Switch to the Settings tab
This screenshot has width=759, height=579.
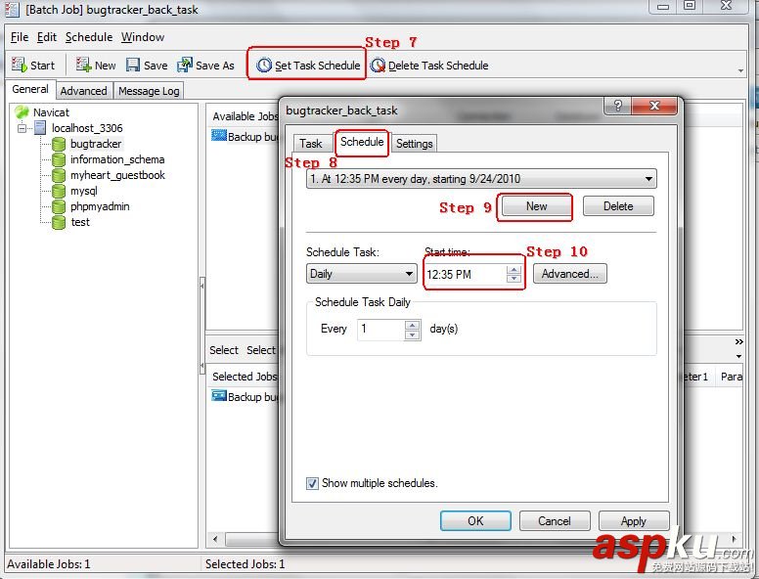pos(415,144)
